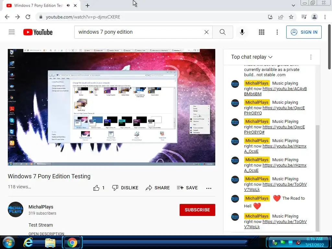The image size is (332, 249).
Task: Click the Test Stream description text
Action: (41, 225)
